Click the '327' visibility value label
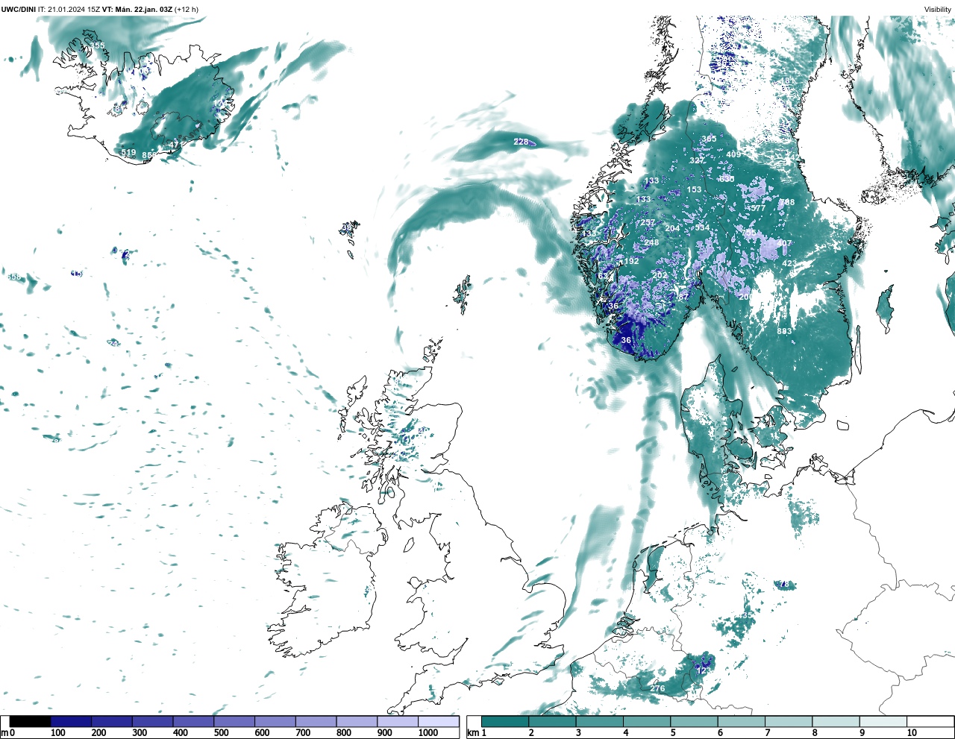 [x=697, y=160]
